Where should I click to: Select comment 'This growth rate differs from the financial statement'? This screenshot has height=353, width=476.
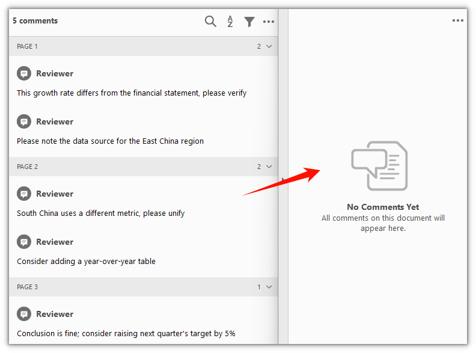(132, 93)
